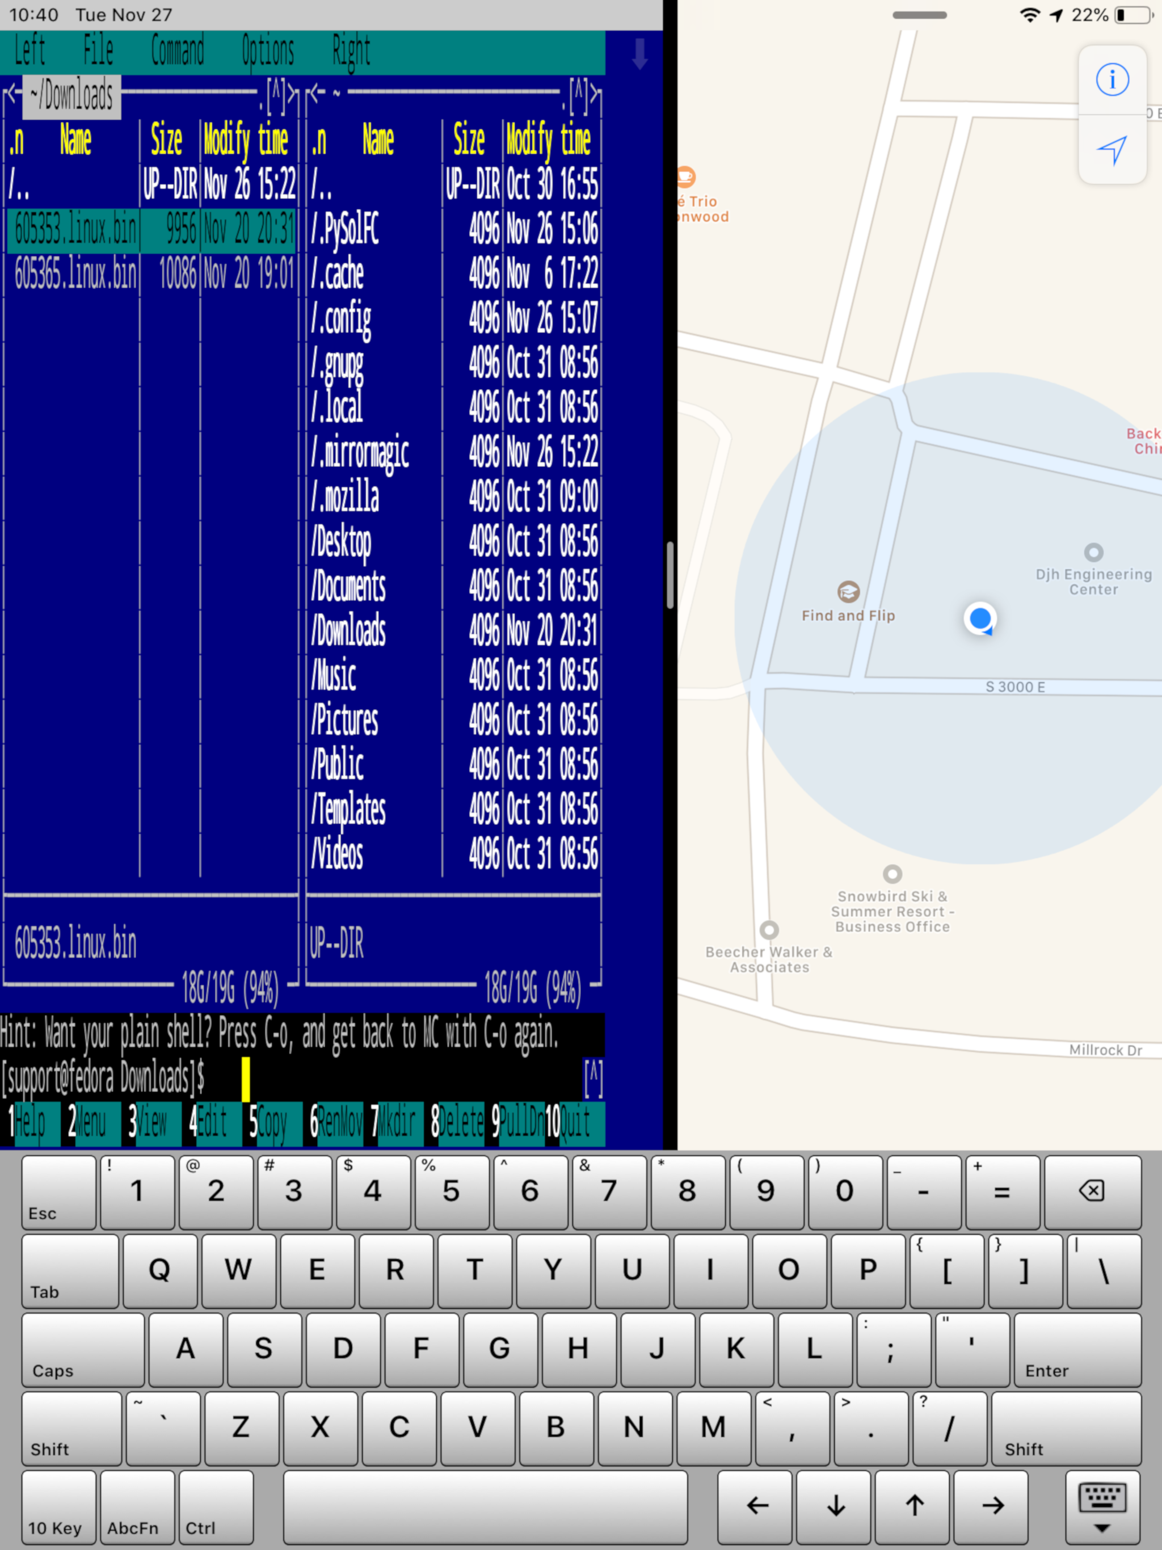Screen dimensions: 1162x1550
Task: Switch to the 10 Key keyboard layout
Action: click(x=59, y=1507)
